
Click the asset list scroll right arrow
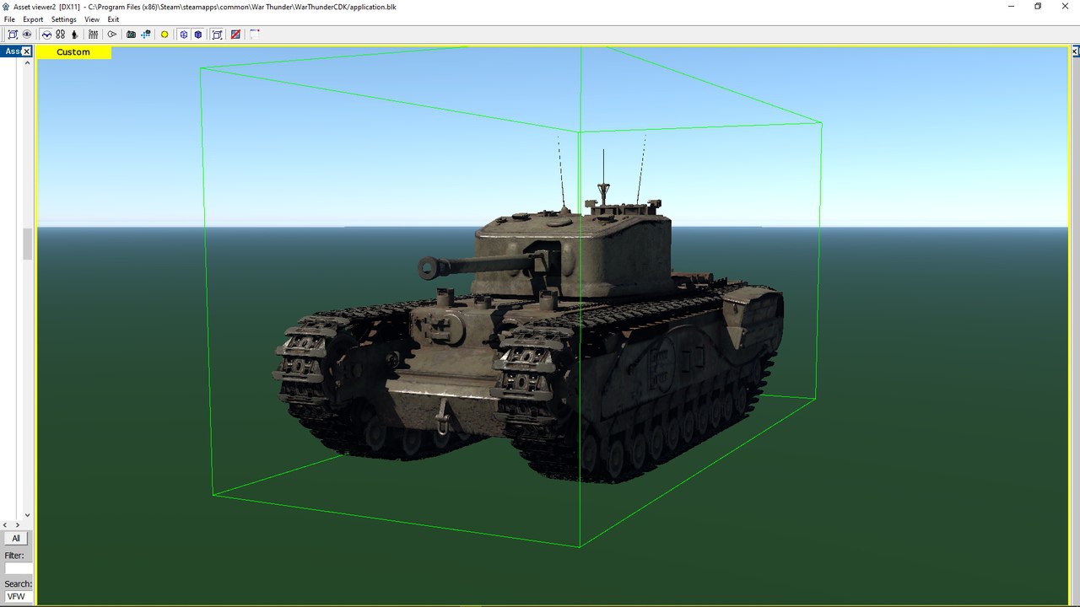click(x=18, y=525)
